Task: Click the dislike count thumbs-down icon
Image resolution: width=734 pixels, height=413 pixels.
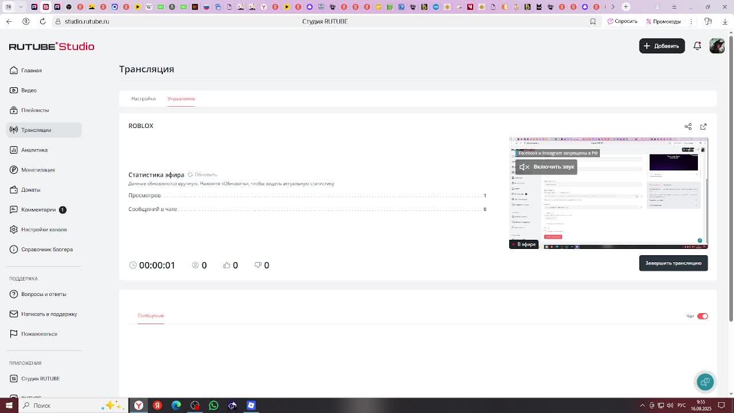Action: (258, 265)
